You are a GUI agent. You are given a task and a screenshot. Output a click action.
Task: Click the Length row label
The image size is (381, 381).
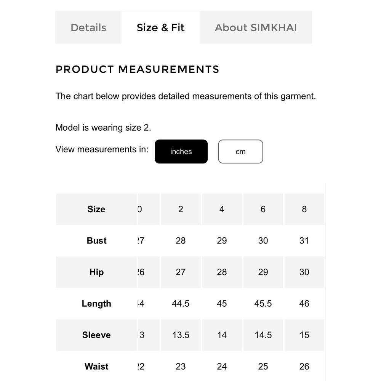point(96,304)
